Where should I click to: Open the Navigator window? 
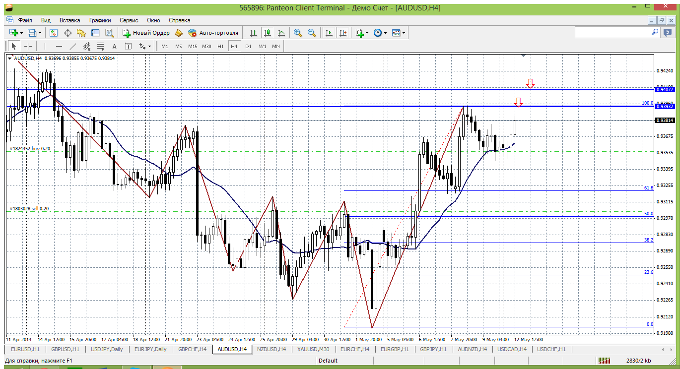(81, 33)
